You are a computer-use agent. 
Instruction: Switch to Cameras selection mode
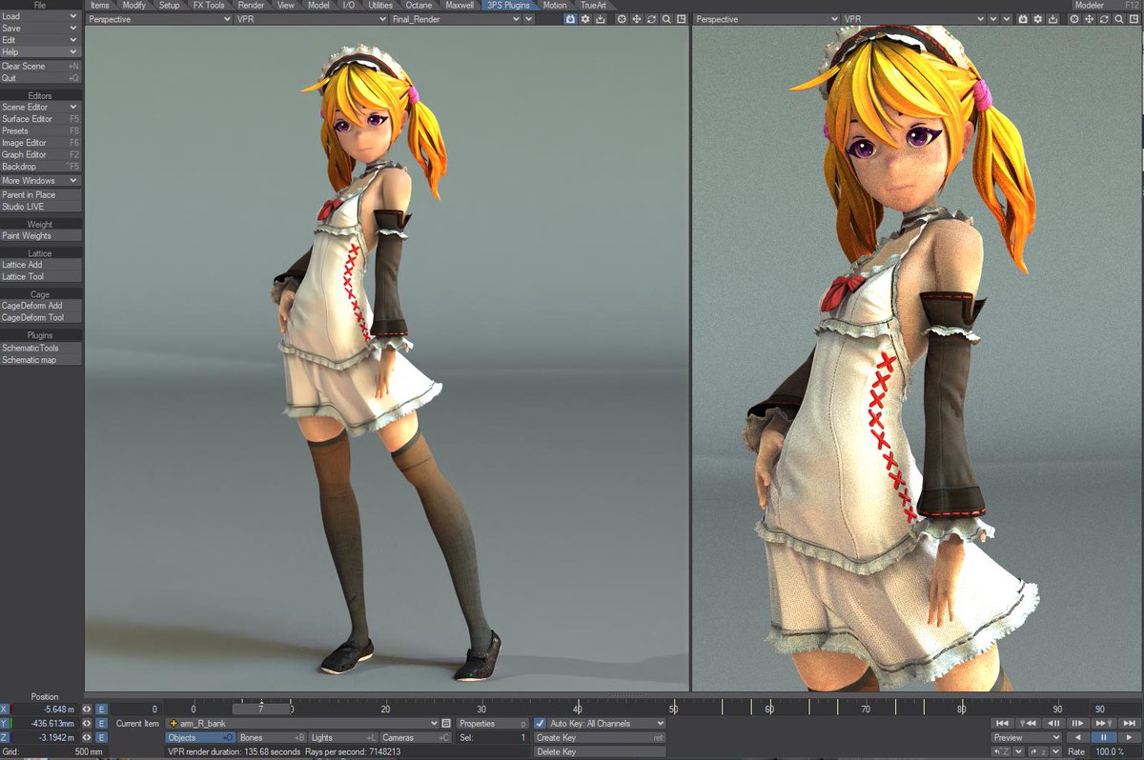[416, 738]
